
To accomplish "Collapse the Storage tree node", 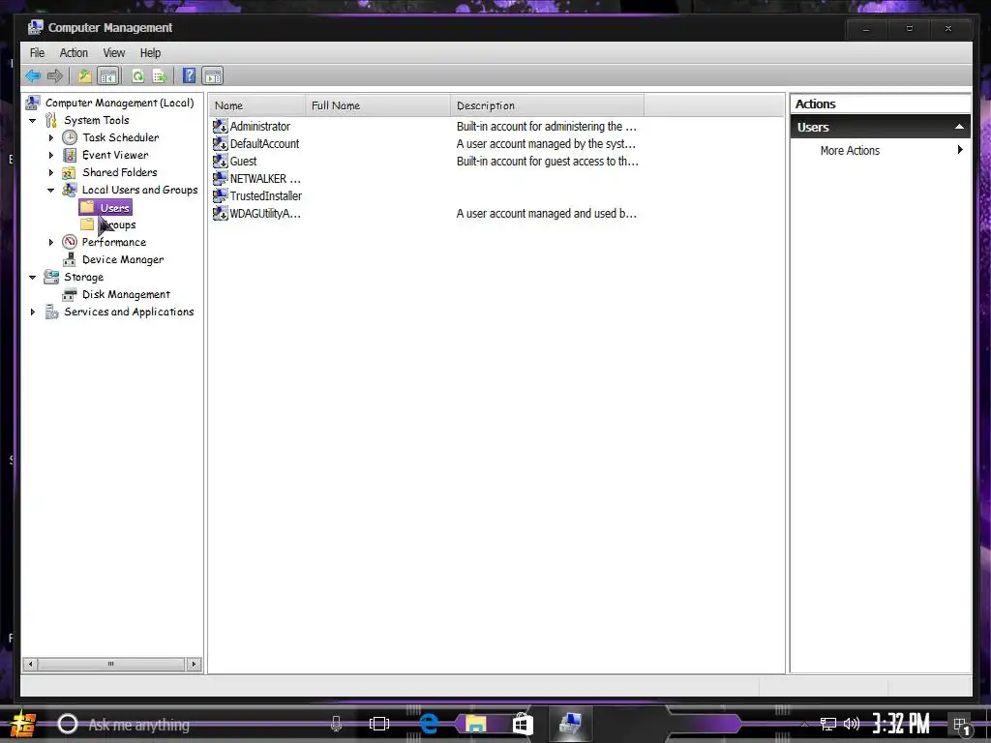I will (33, 277).
